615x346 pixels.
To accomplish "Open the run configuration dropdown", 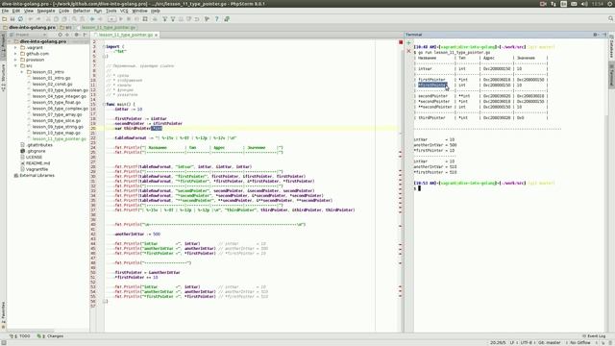I will pos(111,19).
